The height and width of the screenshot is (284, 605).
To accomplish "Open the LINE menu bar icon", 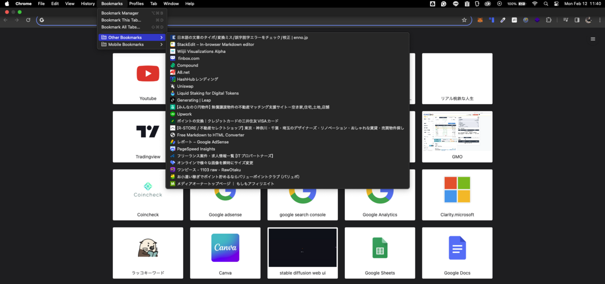I will [x=456, y=4].
